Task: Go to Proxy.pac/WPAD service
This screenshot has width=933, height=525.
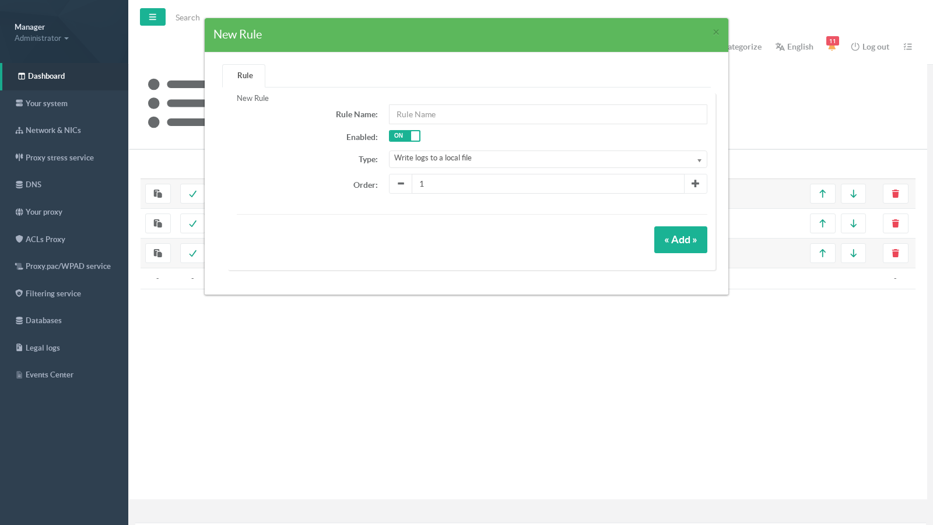Action: point(64,266)
